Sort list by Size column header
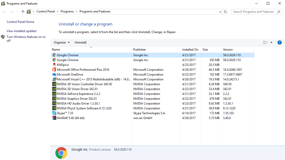 211,50
